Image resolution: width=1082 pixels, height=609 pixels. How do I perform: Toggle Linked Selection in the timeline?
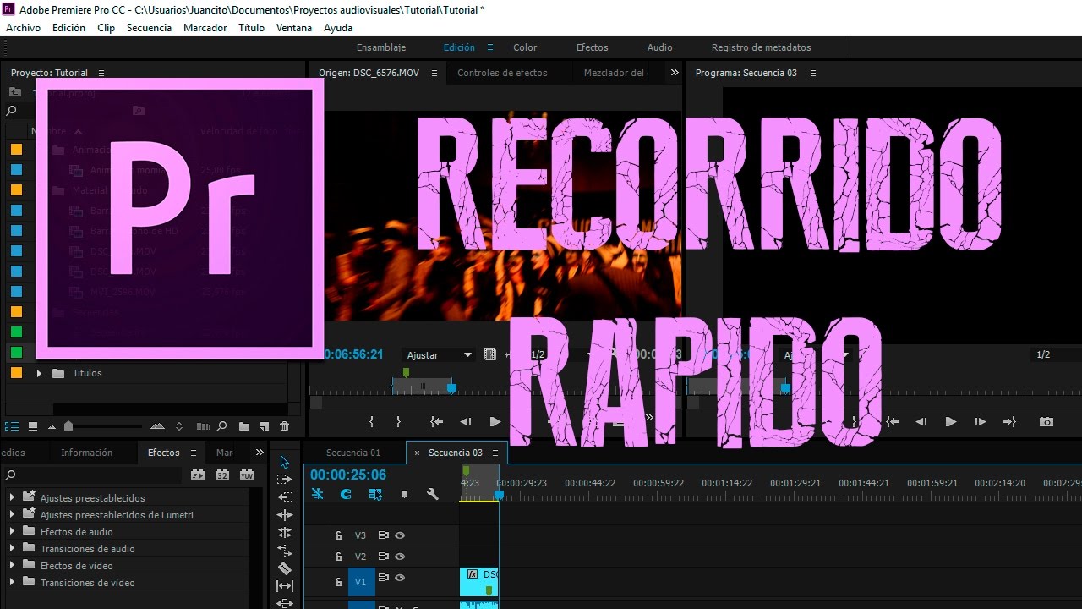tap(375, 495)
